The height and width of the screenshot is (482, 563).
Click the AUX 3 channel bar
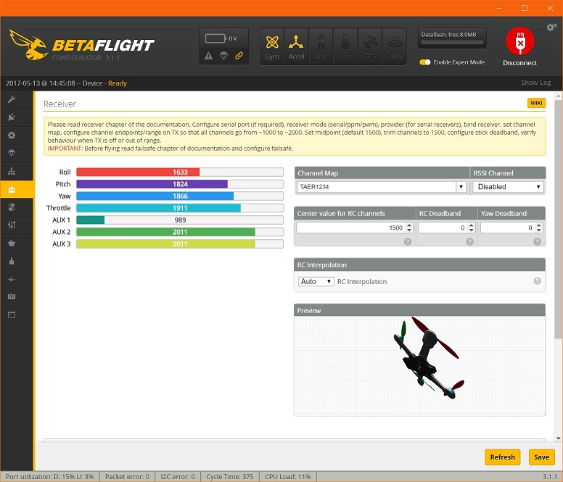pyautogui.click(x=180, y=244)
